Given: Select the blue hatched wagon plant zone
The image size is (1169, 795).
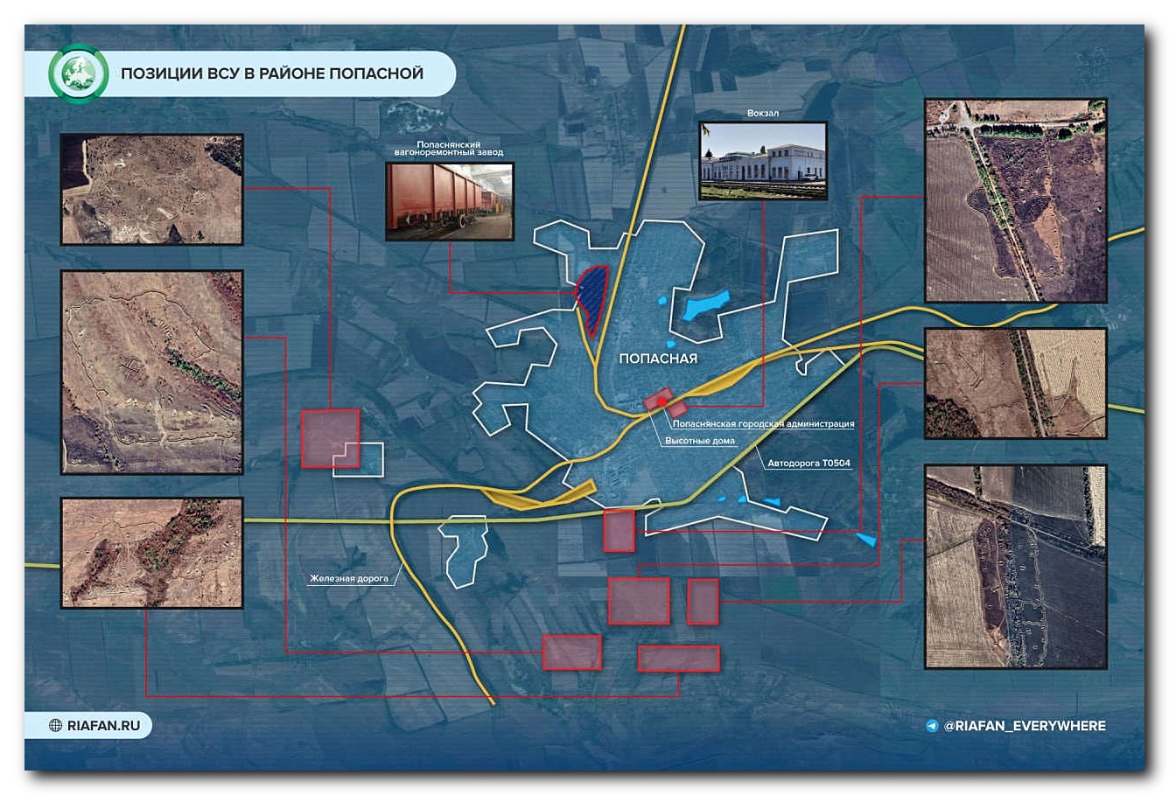Looking at the screenshot, I should [592, 297].
